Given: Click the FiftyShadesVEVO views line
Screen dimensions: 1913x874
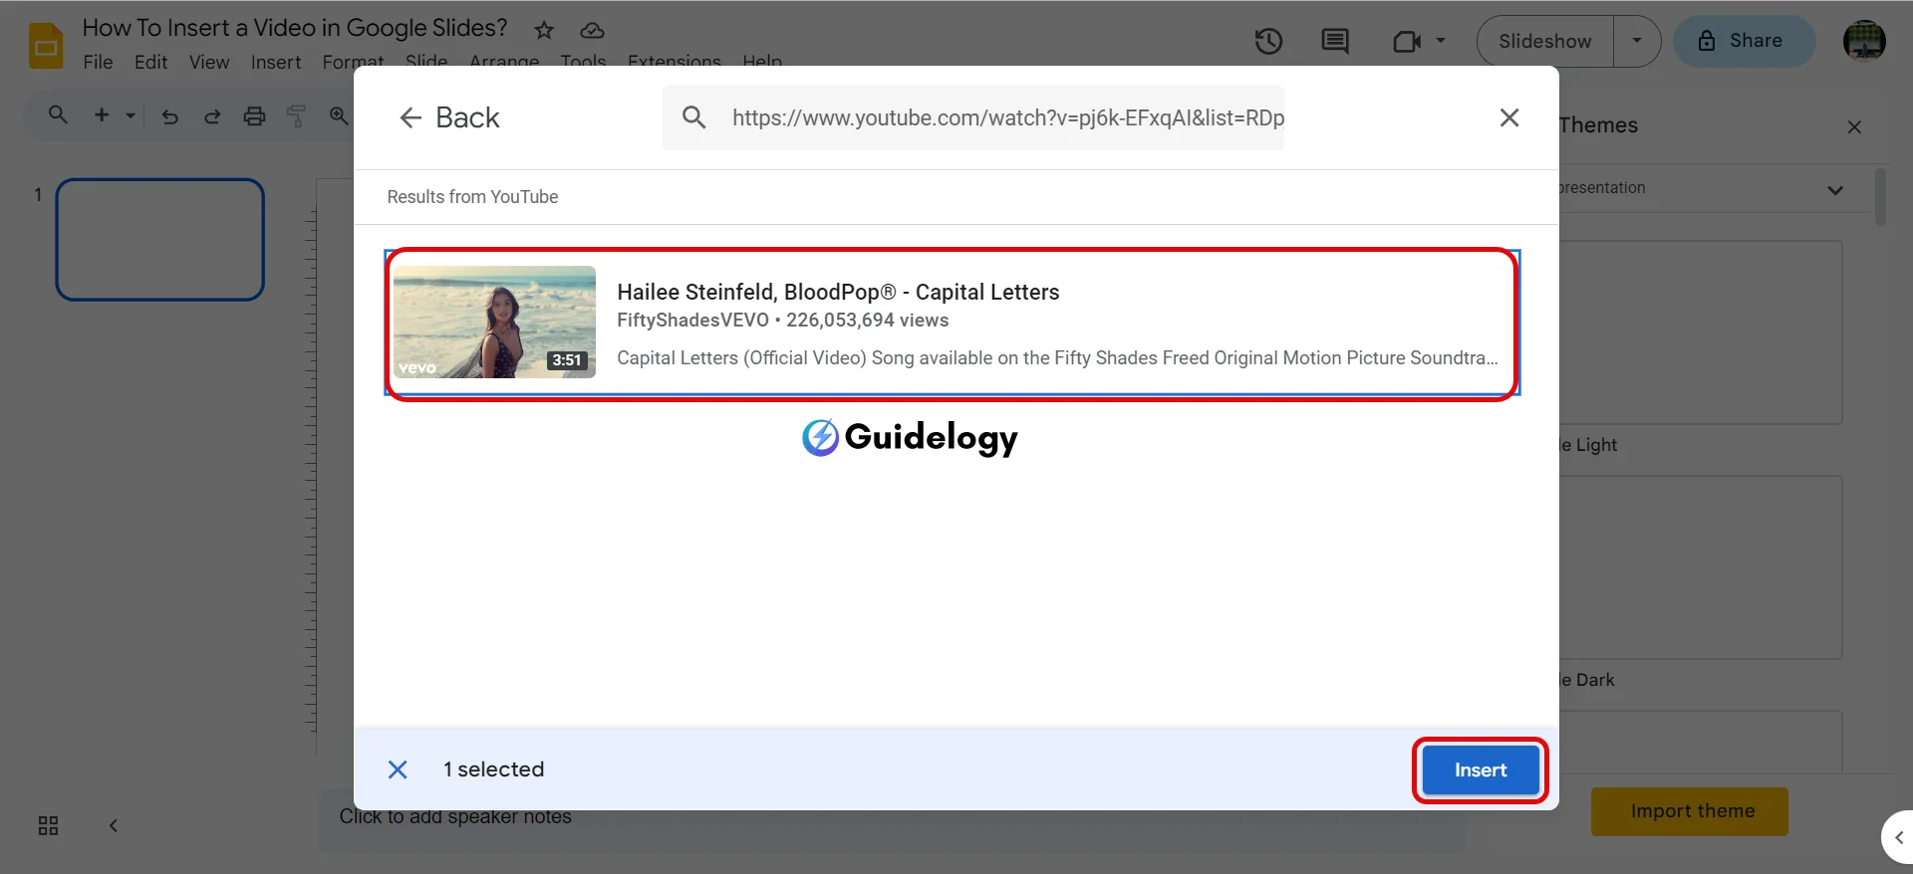Looking at the screenshot, I should coord(782,321).
